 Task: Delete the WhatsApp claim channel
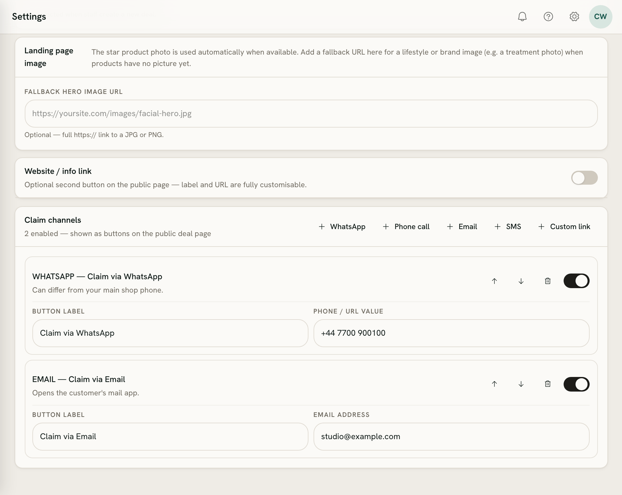pos(548,281)
